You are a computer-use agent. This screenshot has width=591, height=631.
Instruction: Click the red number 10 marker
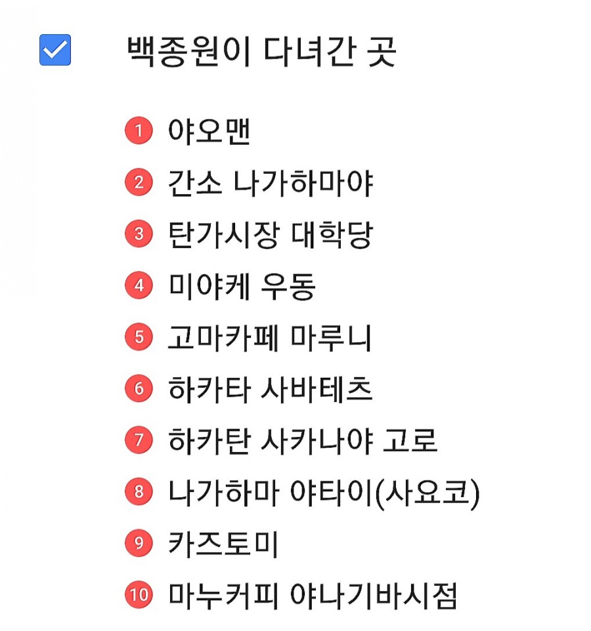(x=139, y=594)
